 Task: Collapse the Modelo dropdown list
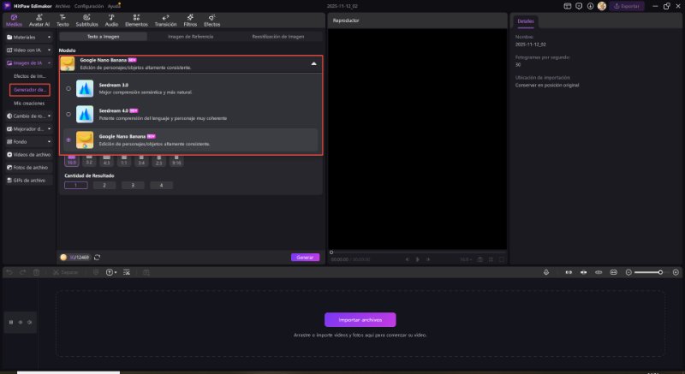[313, 63]
